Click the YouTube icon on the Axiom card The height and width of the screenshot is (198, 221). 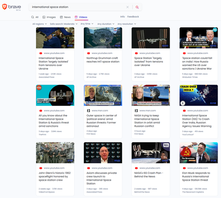click(x=89, y=168)
